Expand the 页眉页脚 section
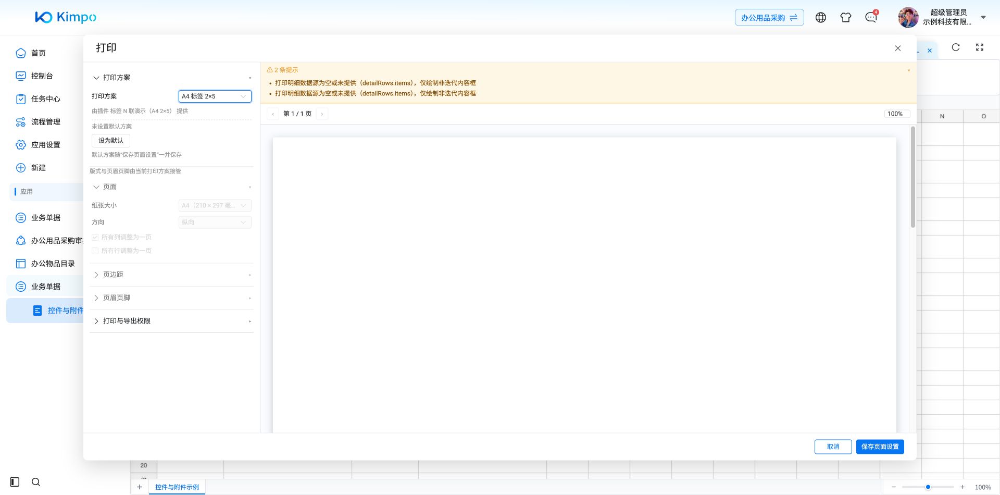This screenshot has height=495, width=1000. 171,298
